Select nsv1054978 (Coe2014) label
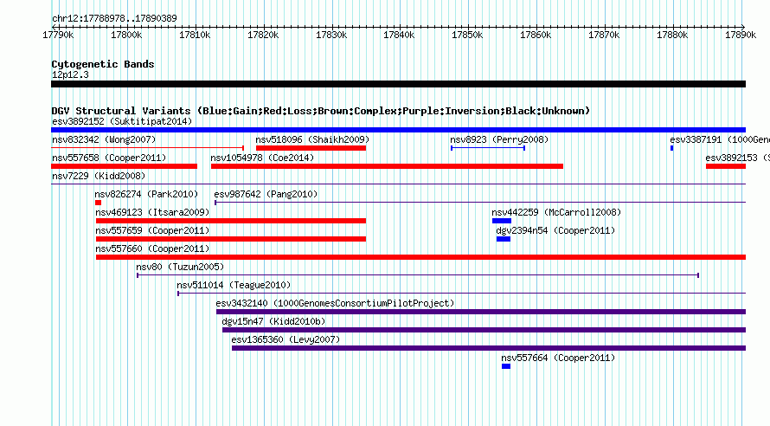Image resolution: width=770 pixels, height=426 pixels. coord(262,158)
